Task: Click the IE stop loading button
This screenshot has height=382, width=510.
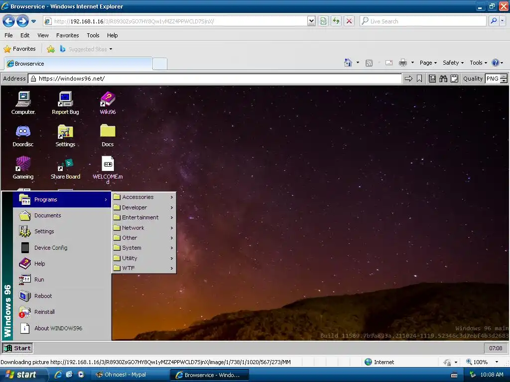Action: tap(349, 21)
